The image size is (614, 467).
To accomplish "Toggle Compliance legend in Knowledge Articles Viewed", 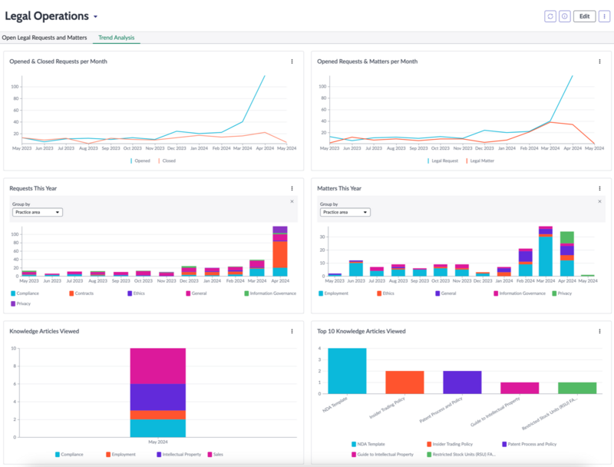I will point(69,455).
